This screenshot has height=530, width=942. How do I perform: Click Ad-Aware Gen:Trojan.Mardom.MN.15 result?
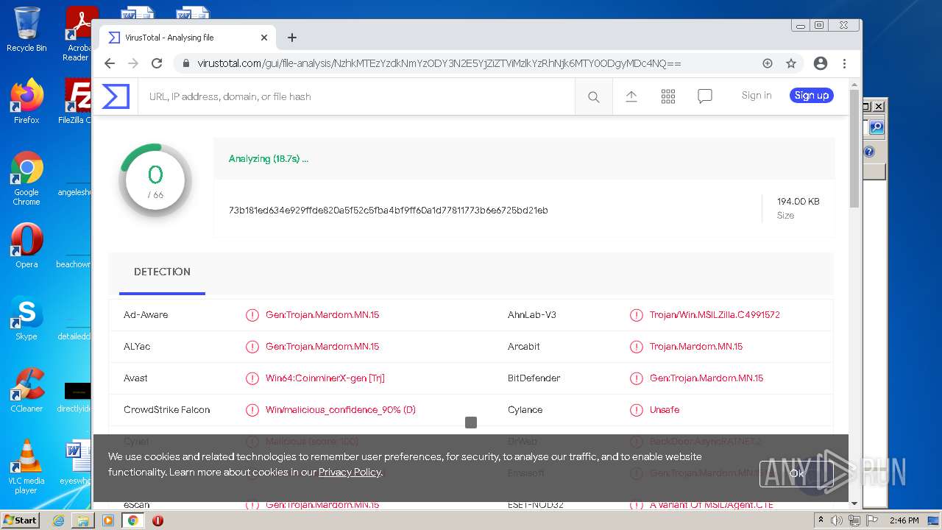[x=322, y=315]
